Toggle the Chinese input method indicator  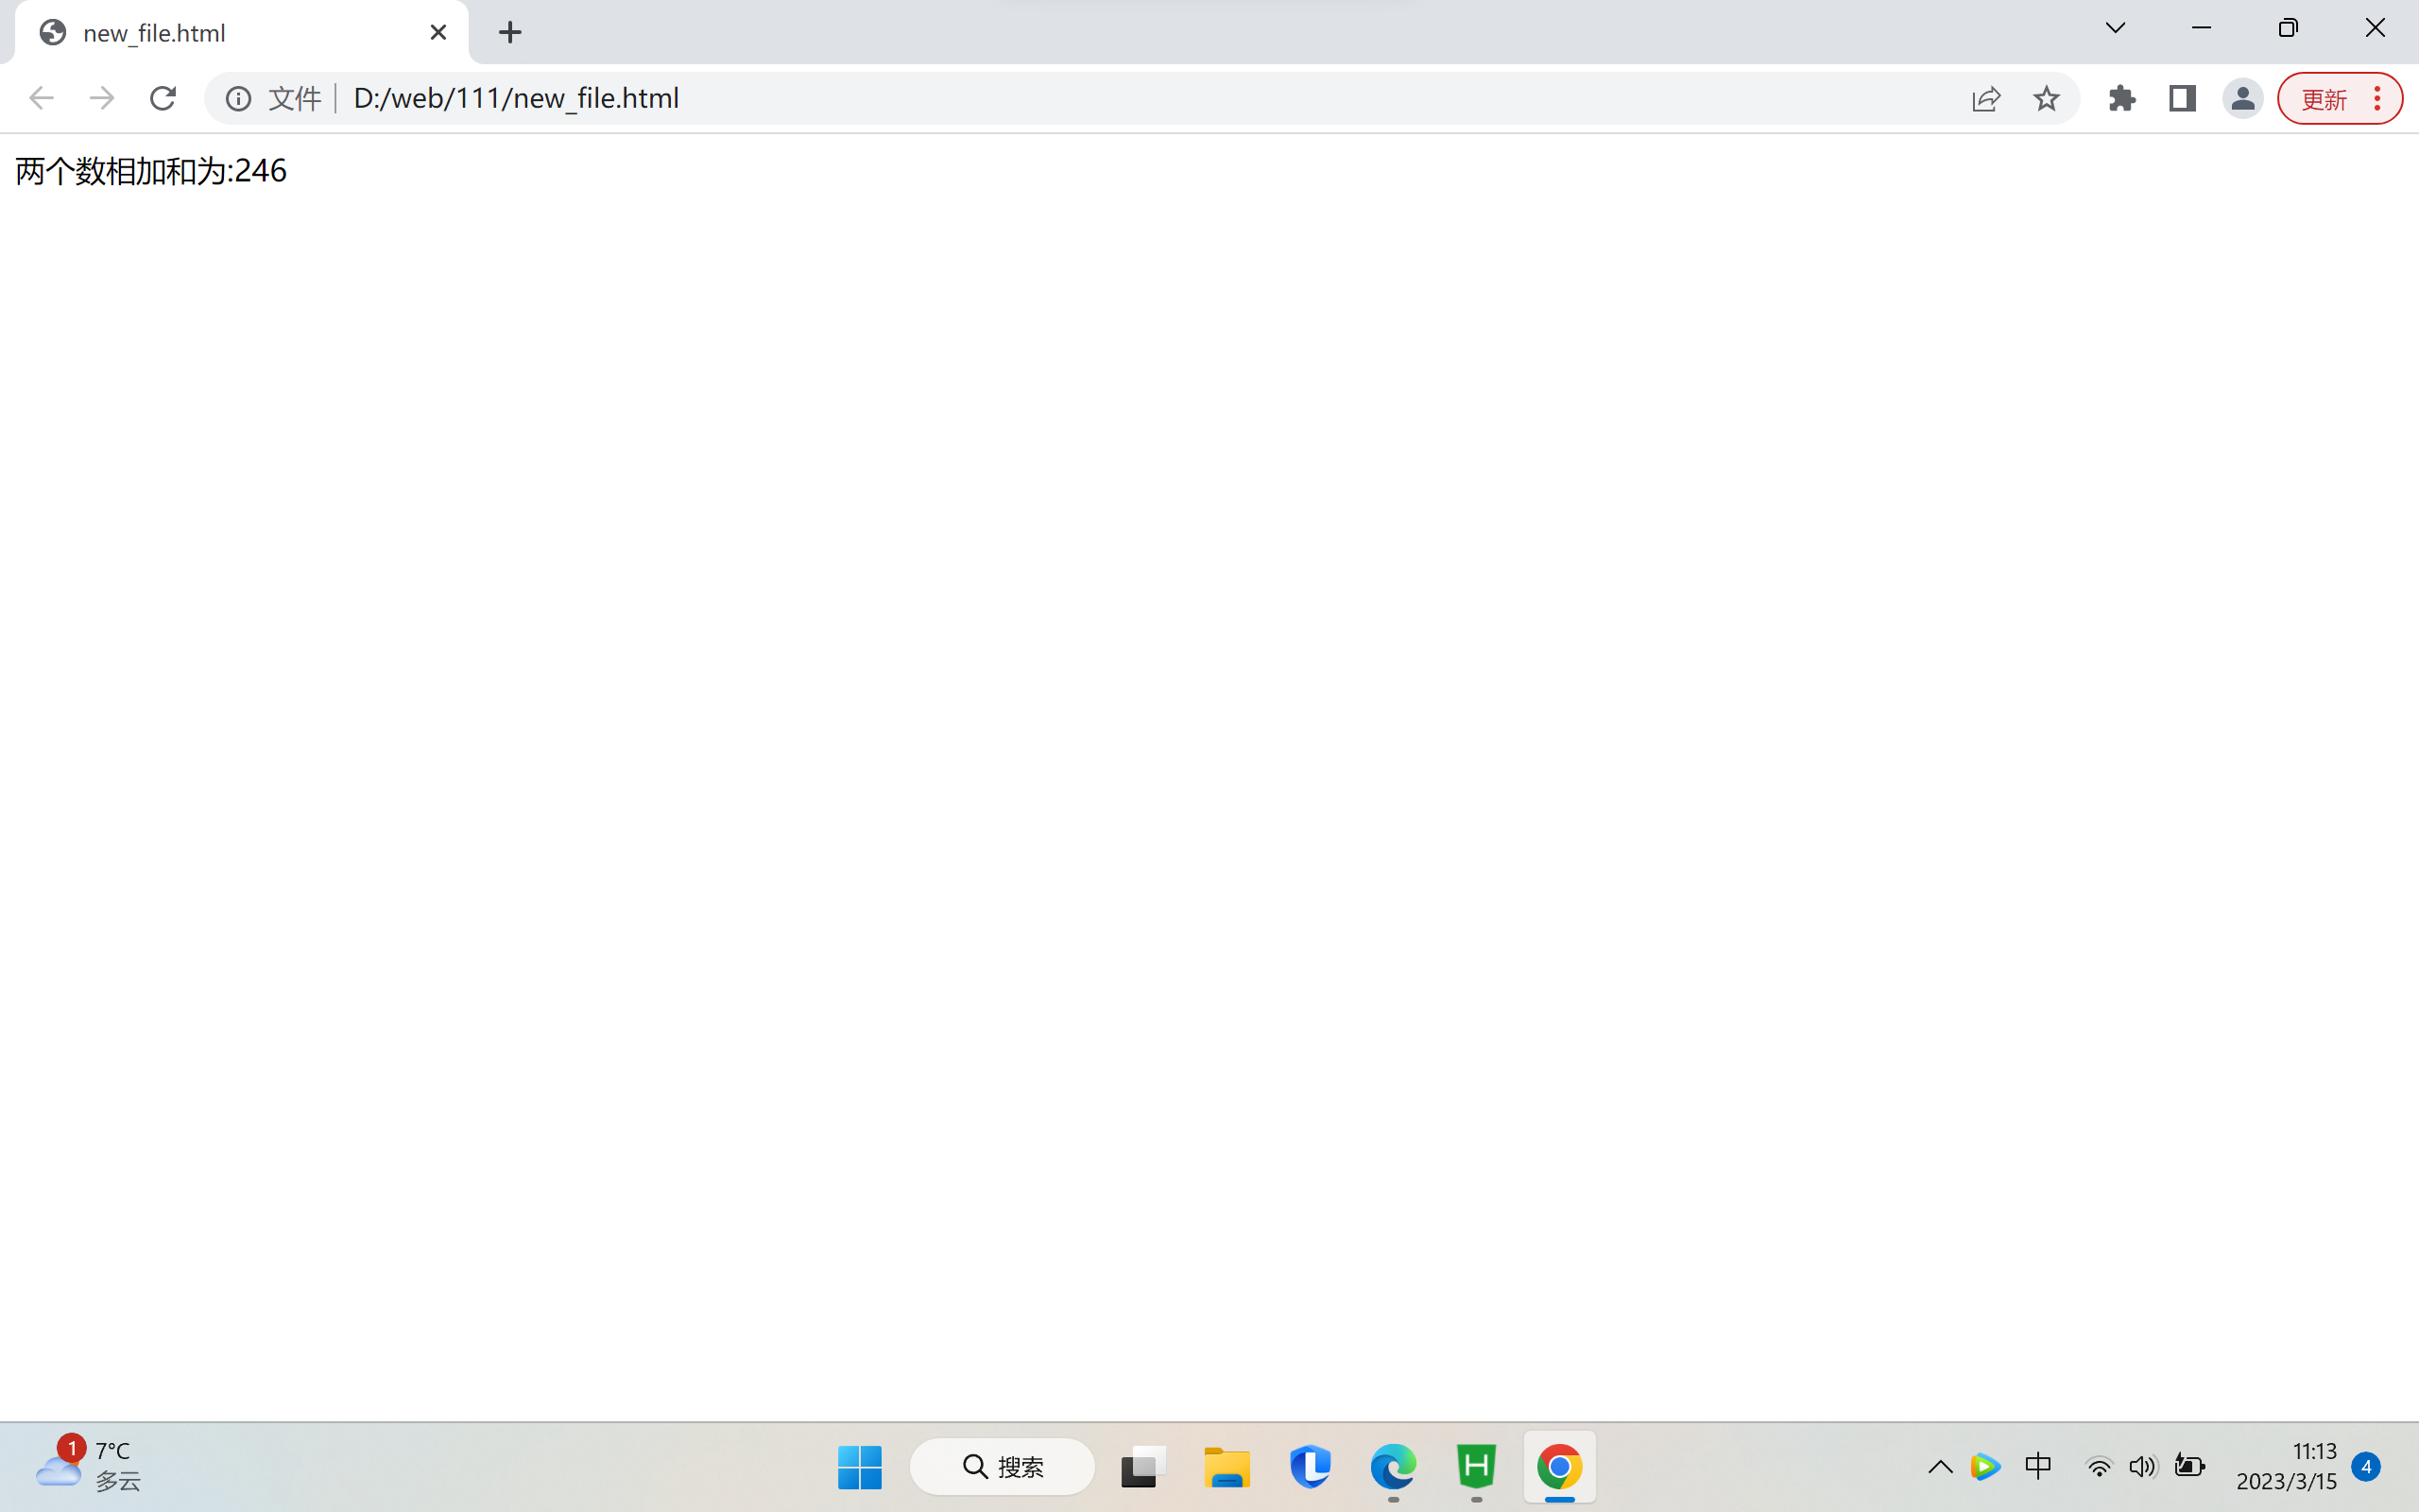click(x=2037, y=1466)
